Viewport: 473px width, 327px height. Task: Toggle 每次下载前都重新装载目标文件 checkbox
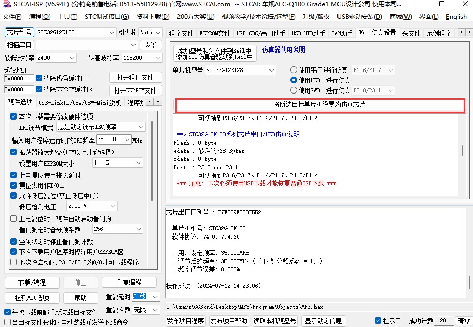point(8,312)
